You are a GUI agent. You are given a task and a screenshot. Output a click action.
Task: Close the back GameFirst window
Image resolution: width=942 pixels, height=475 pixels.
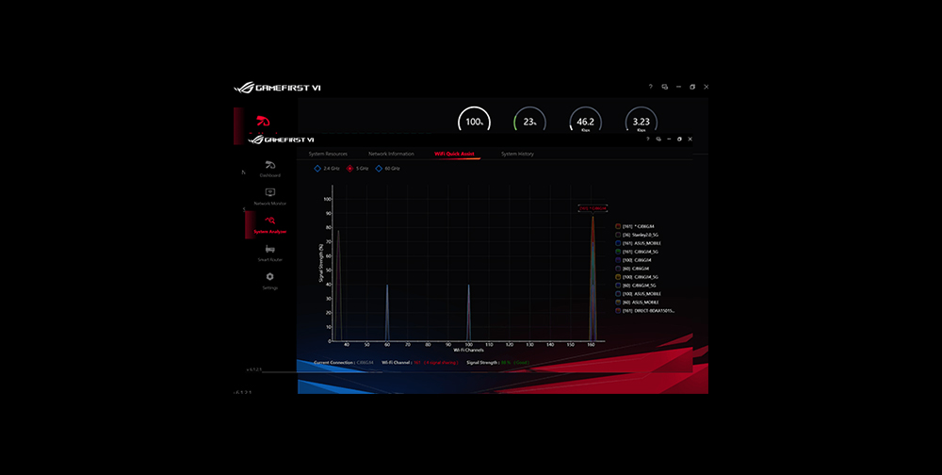tap(706, 87)
